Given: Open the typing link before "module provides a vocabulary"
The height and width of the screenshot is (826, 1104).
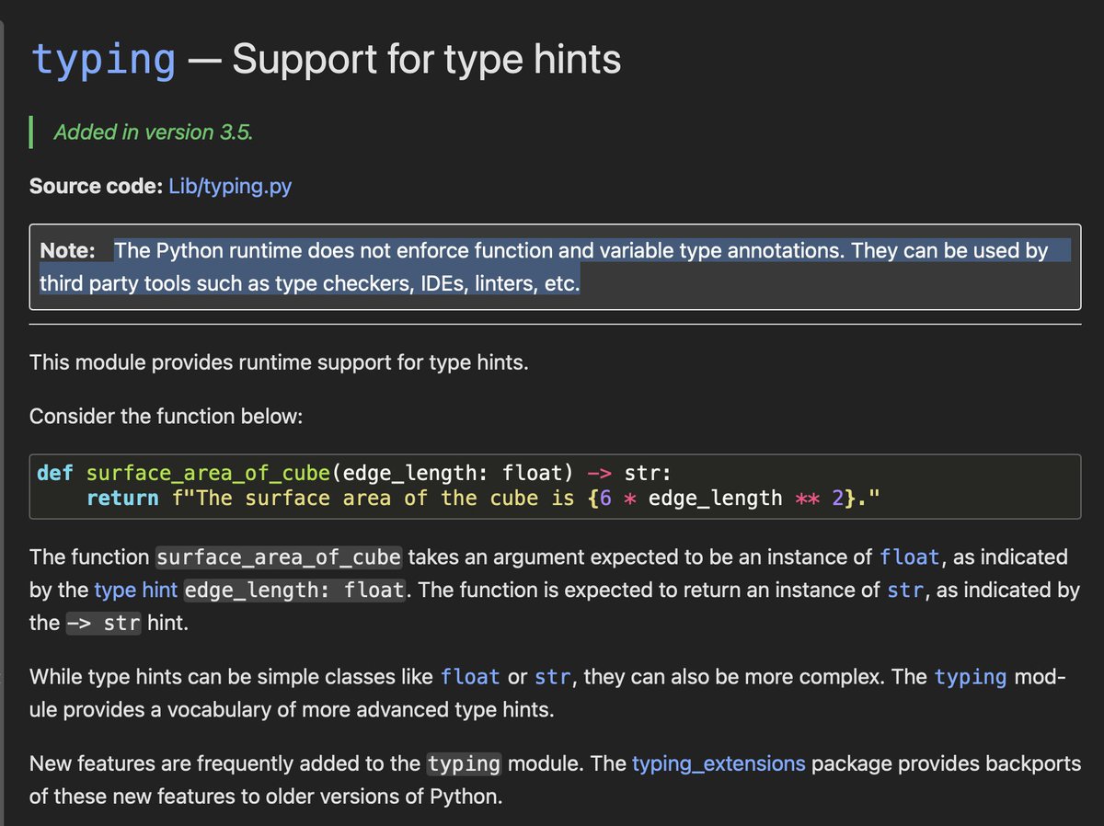Looking at the screenshot, I should point(971,677).
